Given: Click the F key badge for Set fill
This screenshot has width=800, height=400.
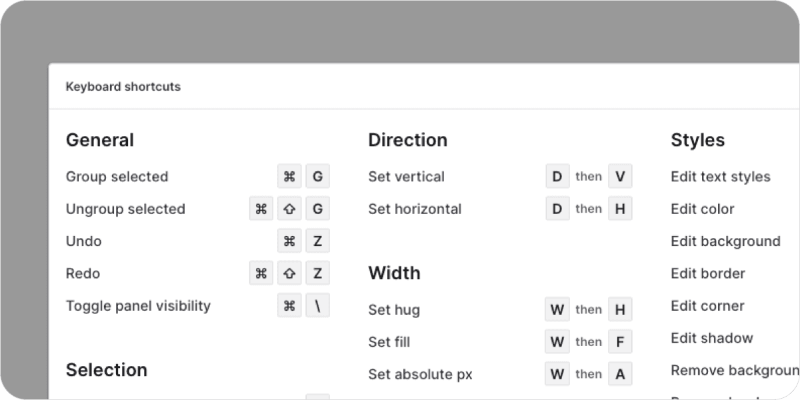Looking at the screenshot, I should pyautogui.click(x=620, y=341).
